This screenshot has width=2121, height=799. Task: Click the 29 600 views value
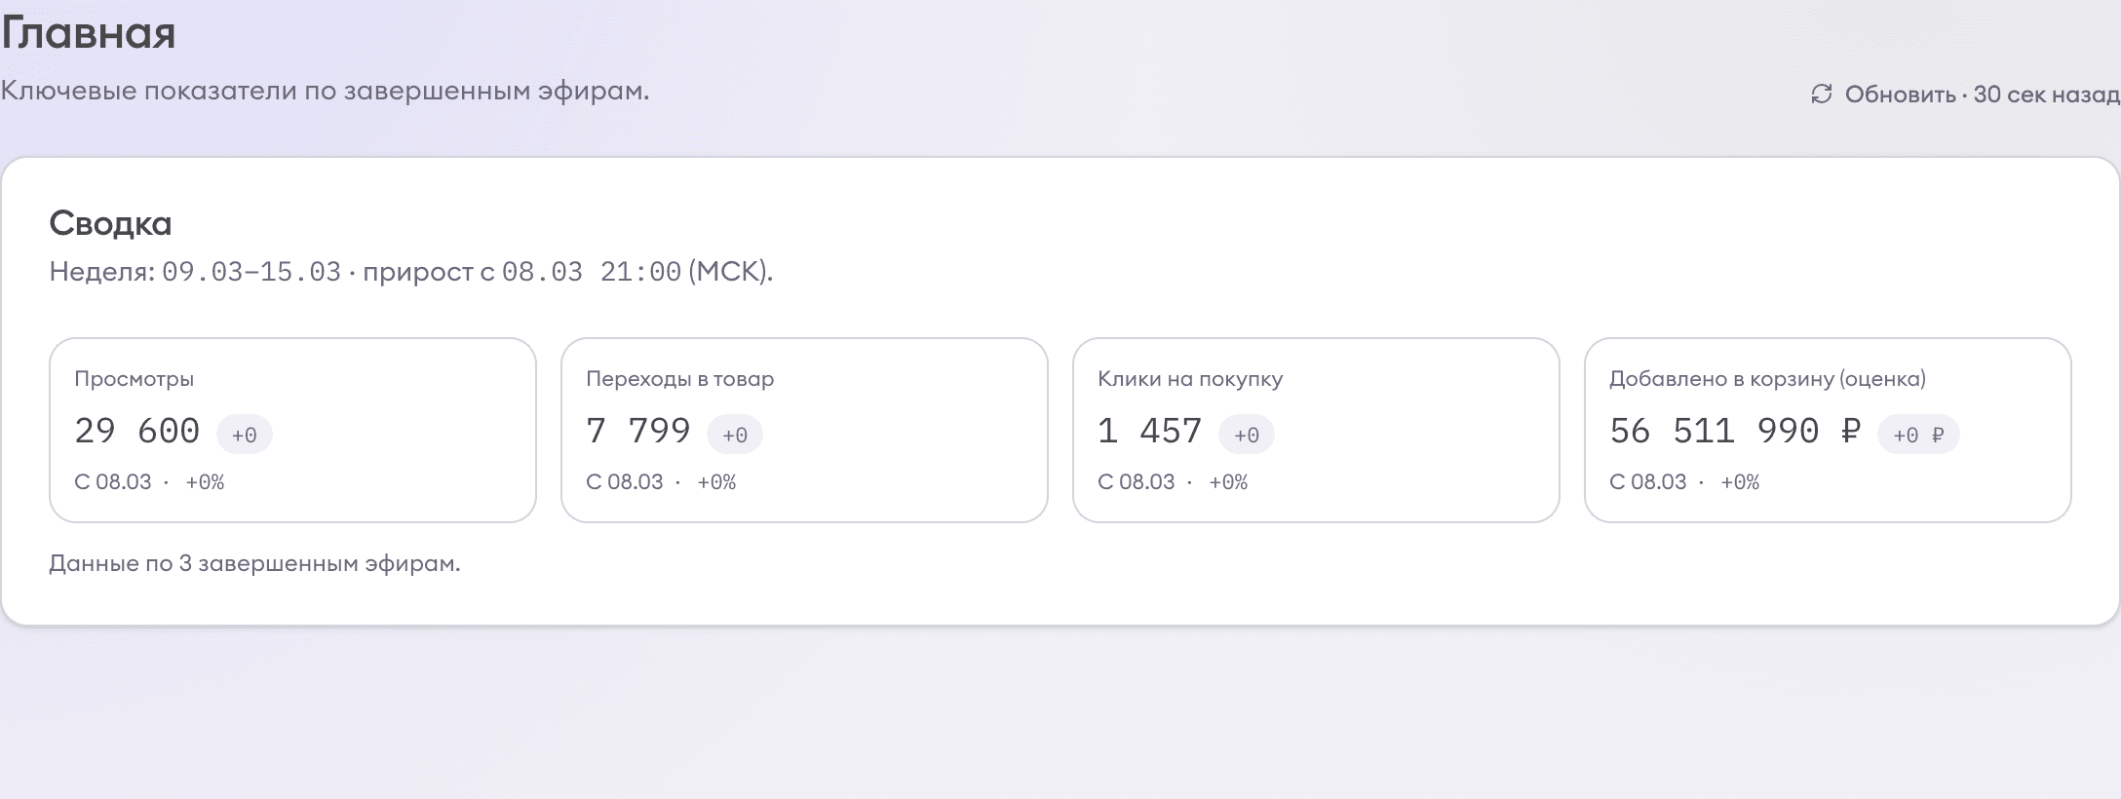click(137, 431)
